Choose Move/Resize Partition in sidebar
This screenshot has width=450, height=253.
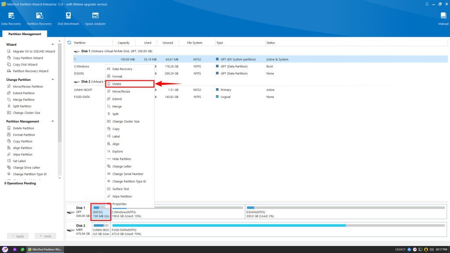25,87
